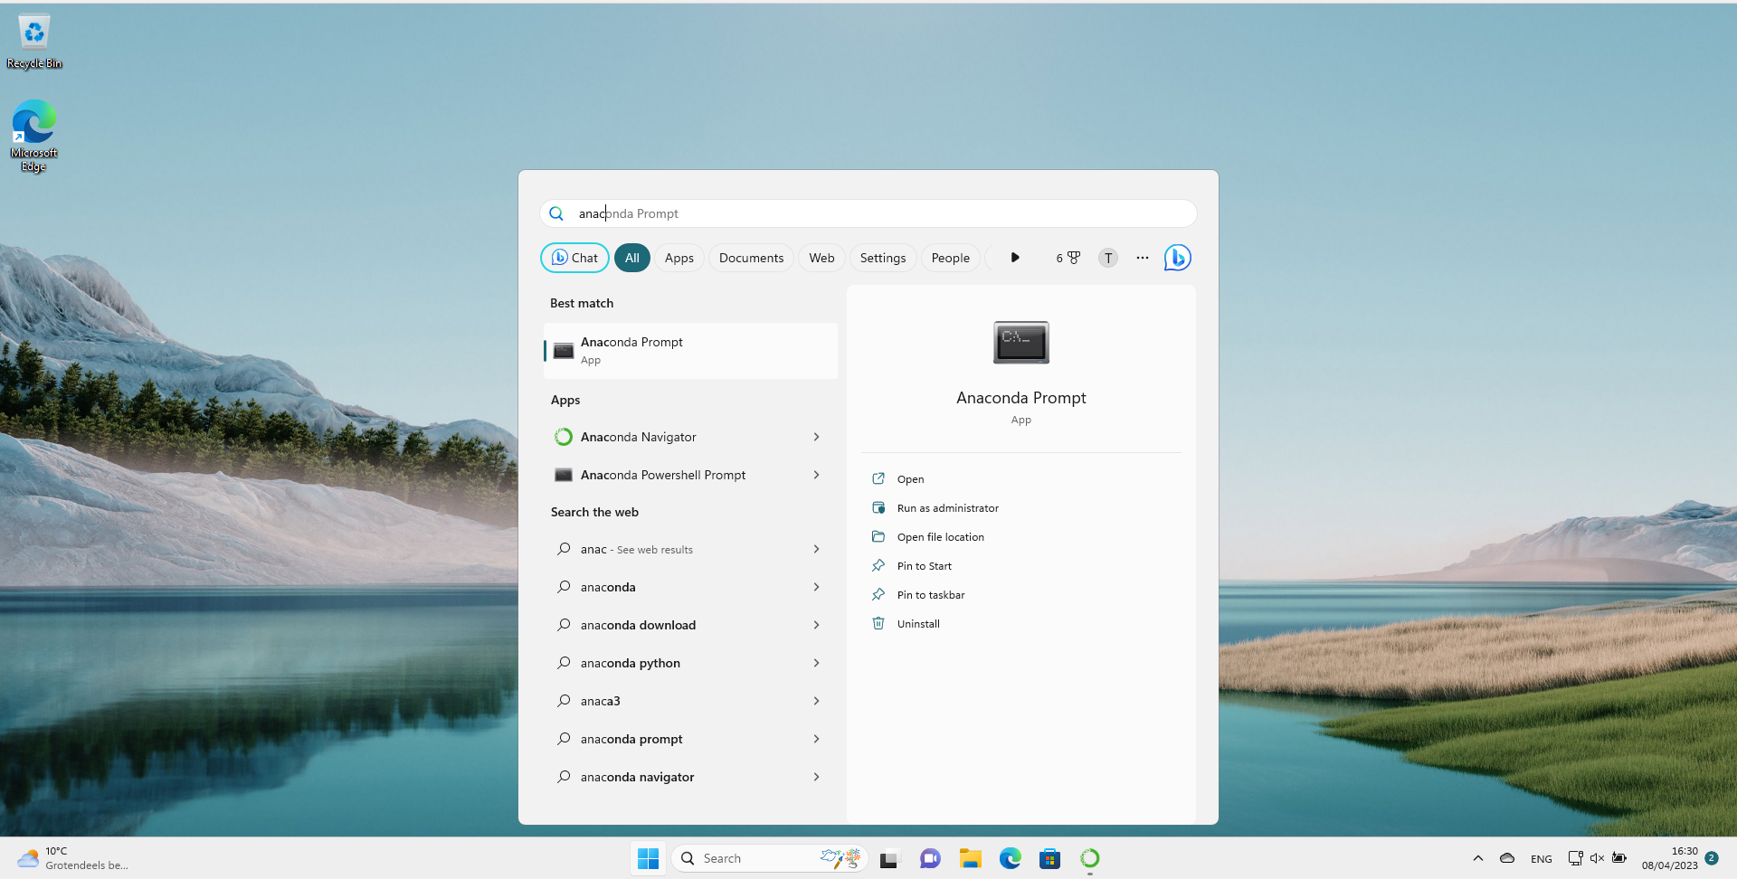Show more filter tabs with arrow

[x=1015, y=258]
